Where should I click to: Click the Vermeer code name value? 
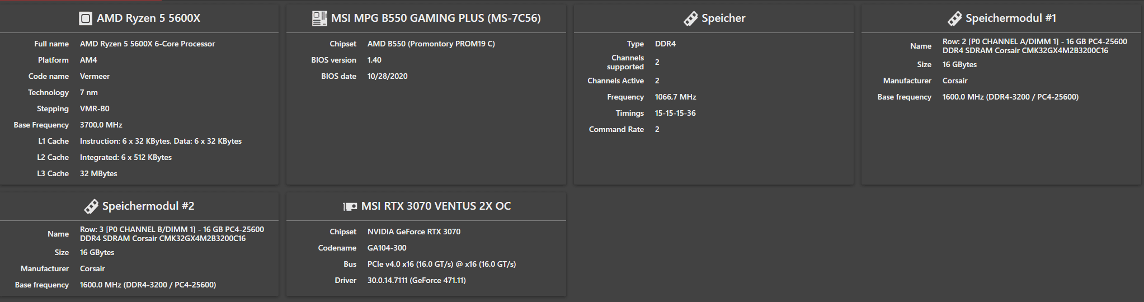(x=95, y=76)
